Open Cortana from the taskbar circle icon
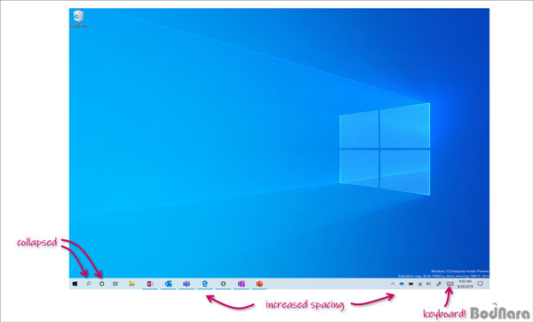Image resolution: width=533 pixels, height=322 pixels. tap(101, 284)
